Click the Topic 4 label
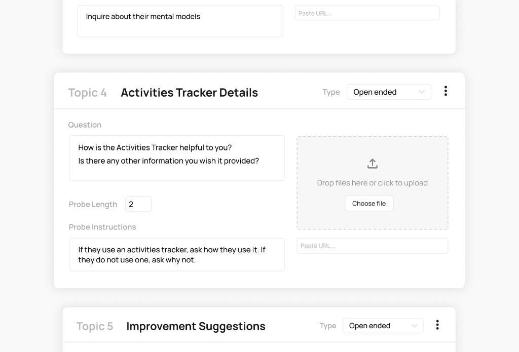This screenshot has height=352, width=519. pos(87,93)
